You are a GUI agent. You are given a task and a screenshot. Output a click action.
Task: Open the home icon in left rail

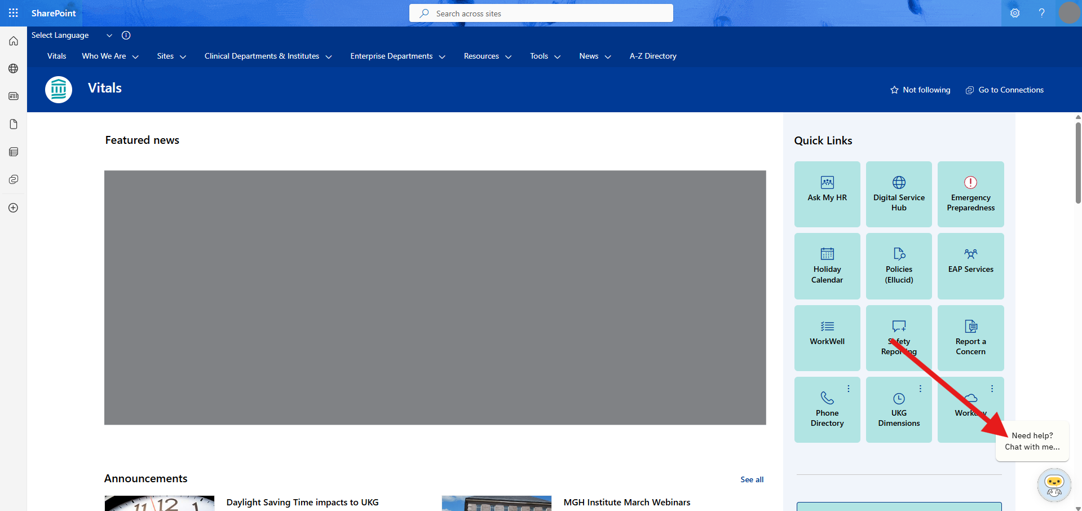click(x=14, y=41)
